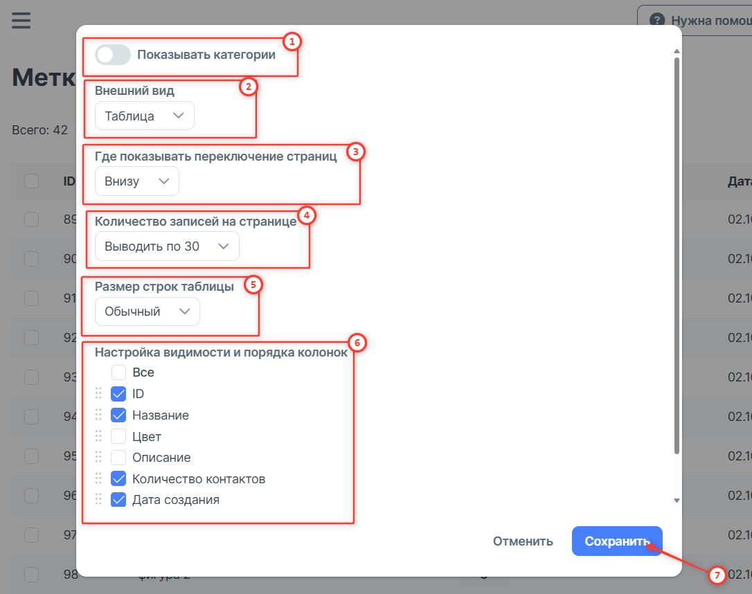This screenshot has width=752, height=594.
Task: Click the question mark help icon
Action: point(657,20)
